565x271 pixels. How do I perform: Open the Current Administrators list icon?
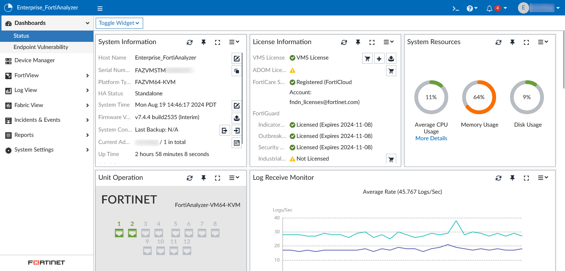pos(237,143)
